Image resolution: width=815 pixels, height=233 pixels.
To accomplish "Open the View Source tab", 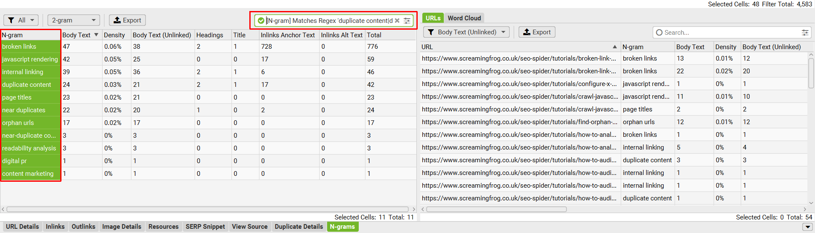I will [250, 227].
